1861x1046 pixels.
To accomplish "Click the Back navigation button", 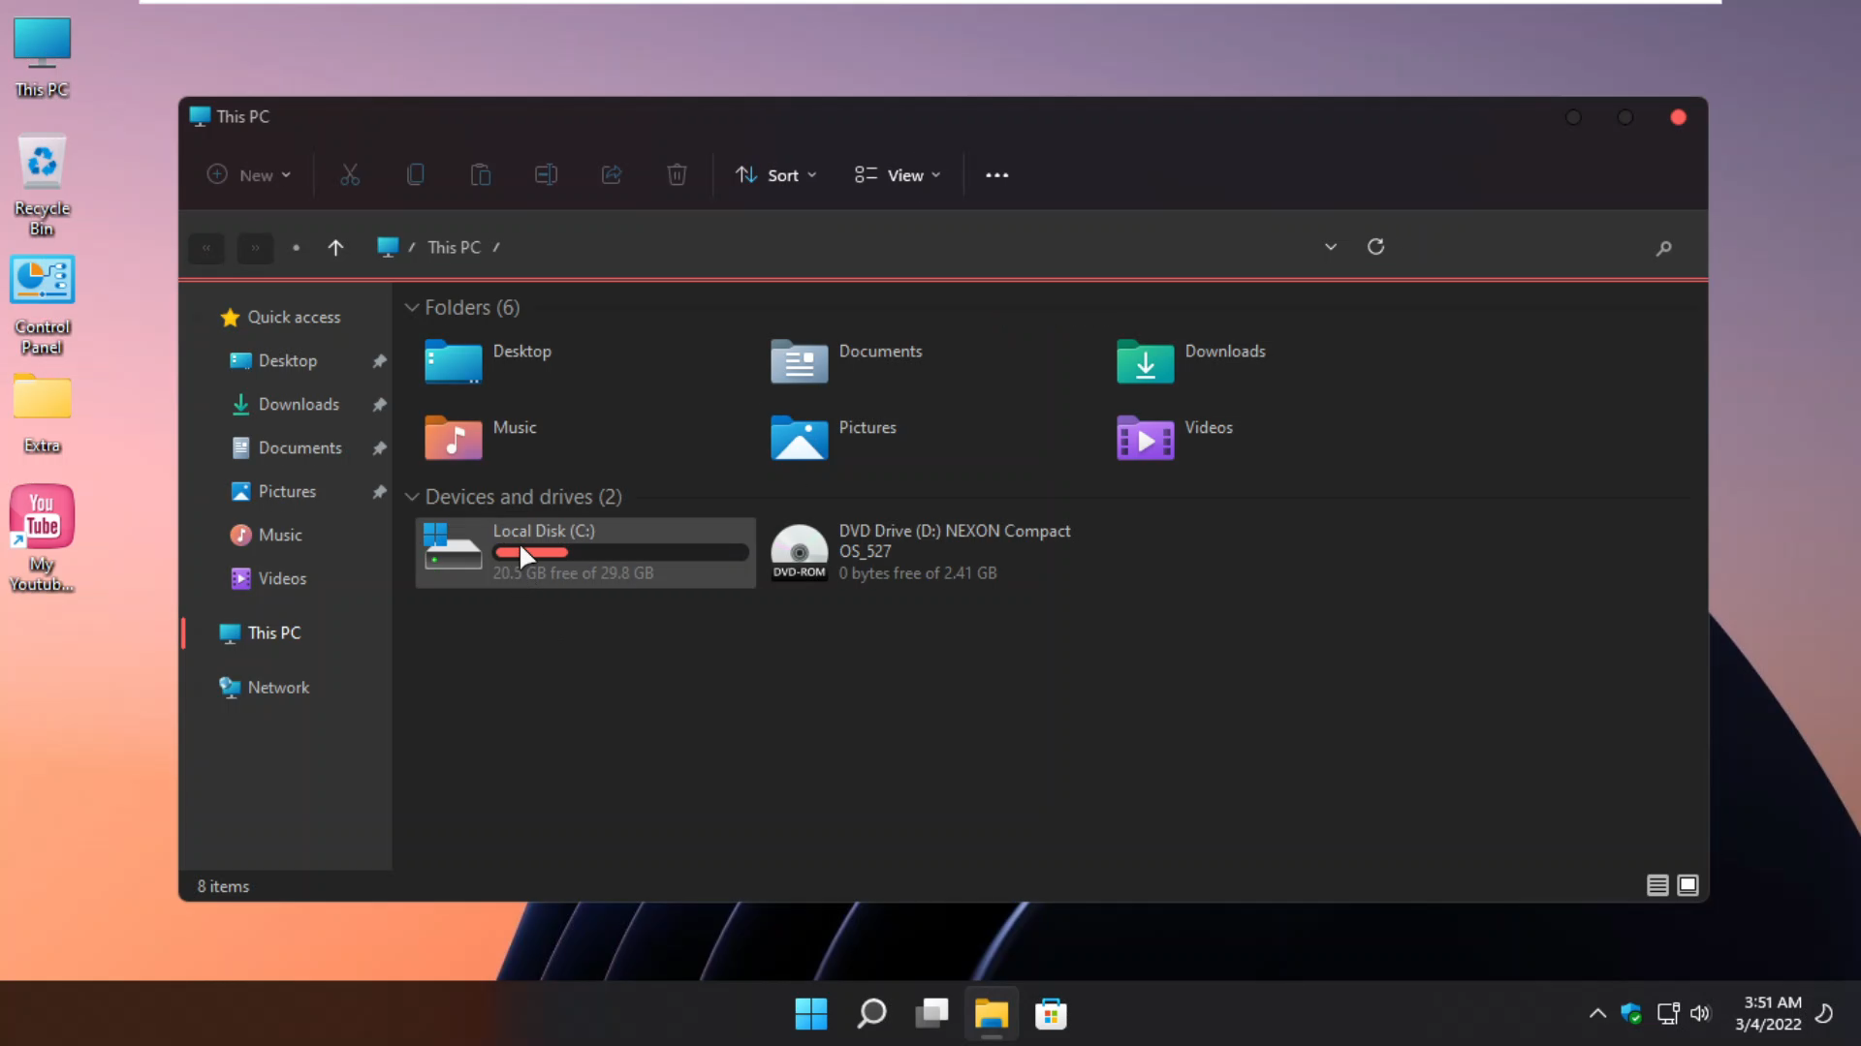I will click(206, 248).
